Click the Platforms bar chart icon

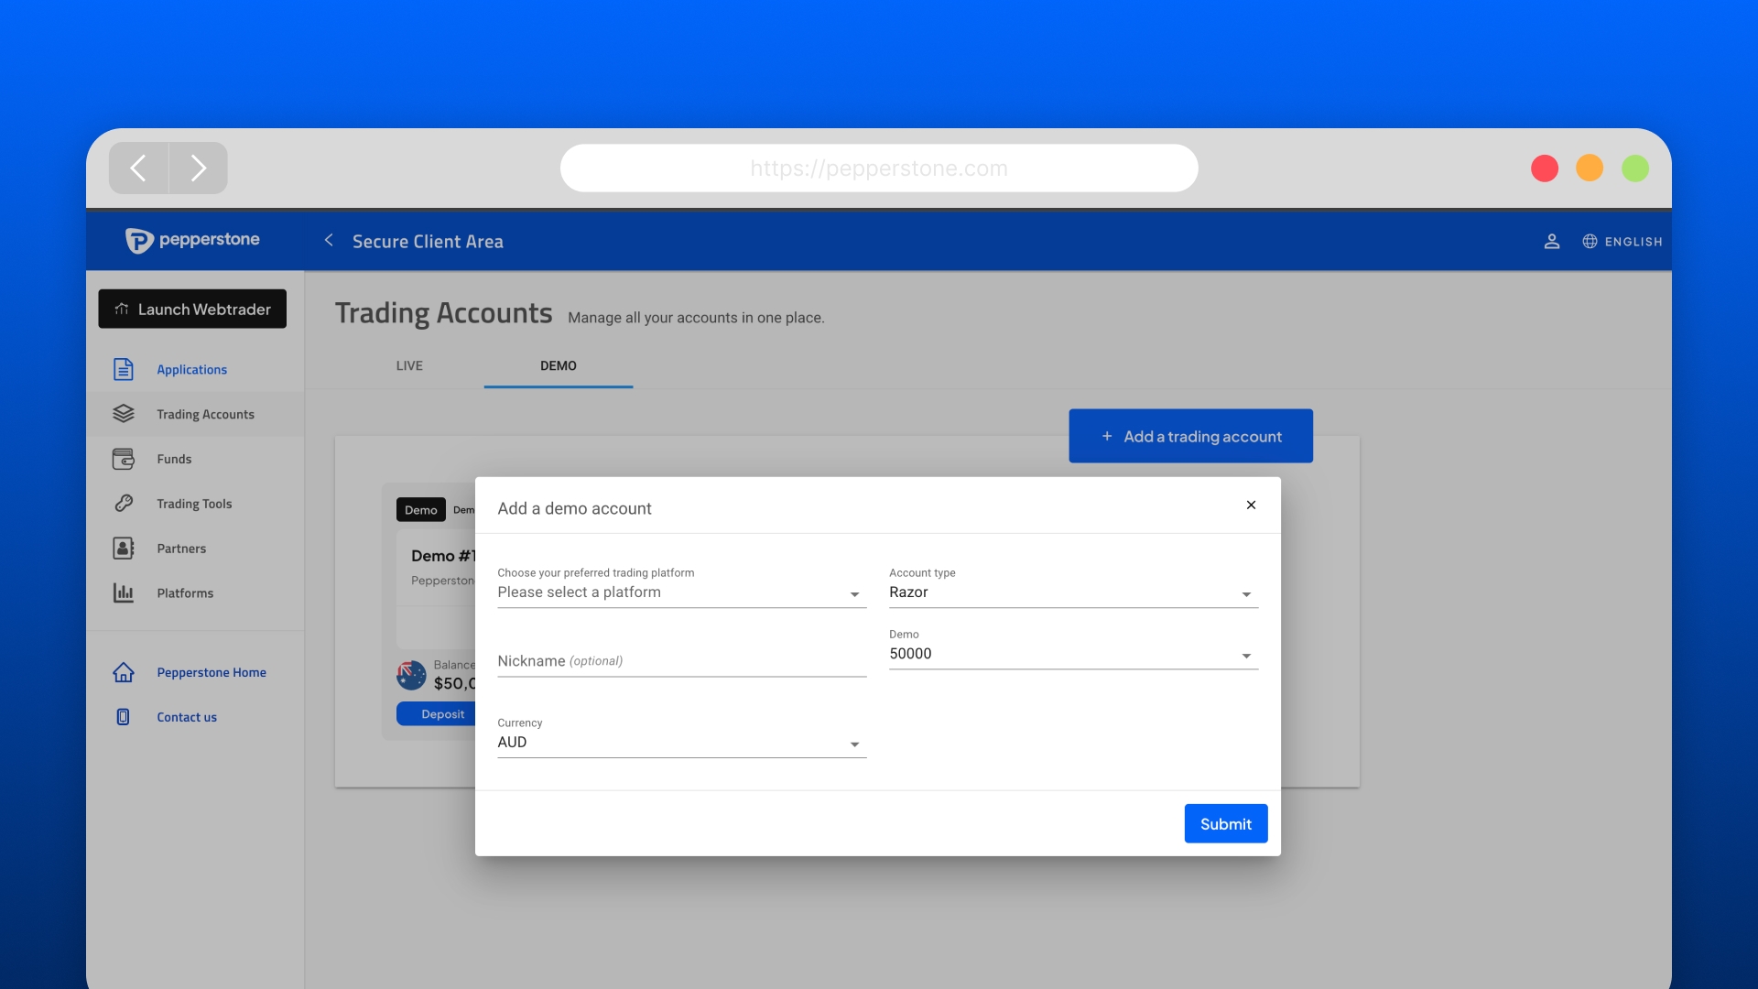click(x=123, y=593)
